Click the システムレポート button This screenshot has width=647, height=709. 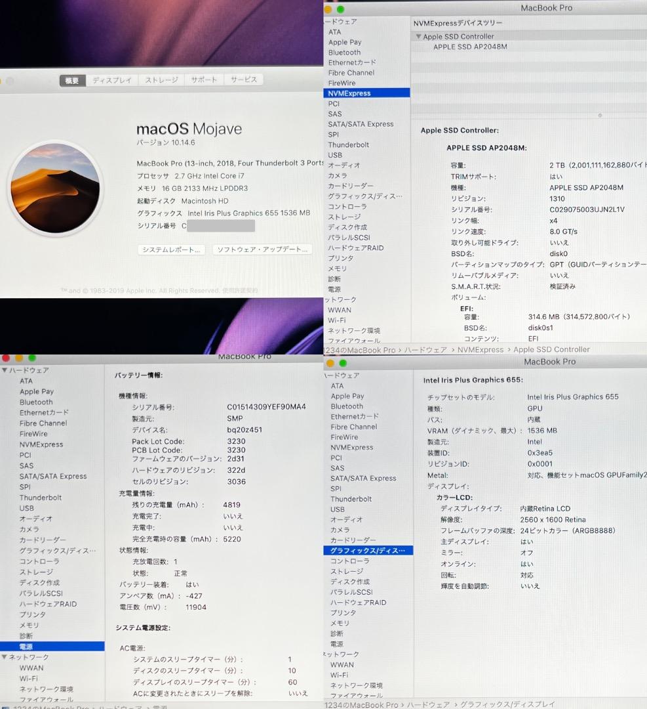171,249
